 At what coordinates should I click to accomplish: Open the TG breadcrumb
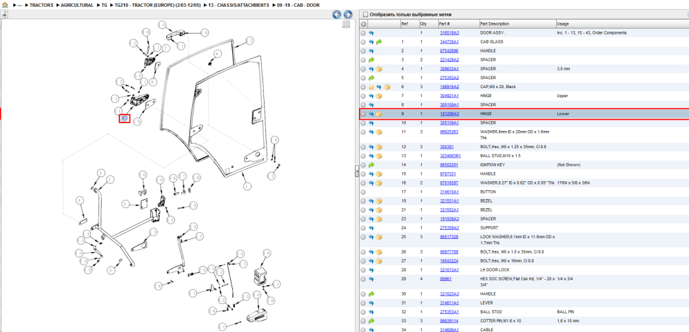point(104,6)
